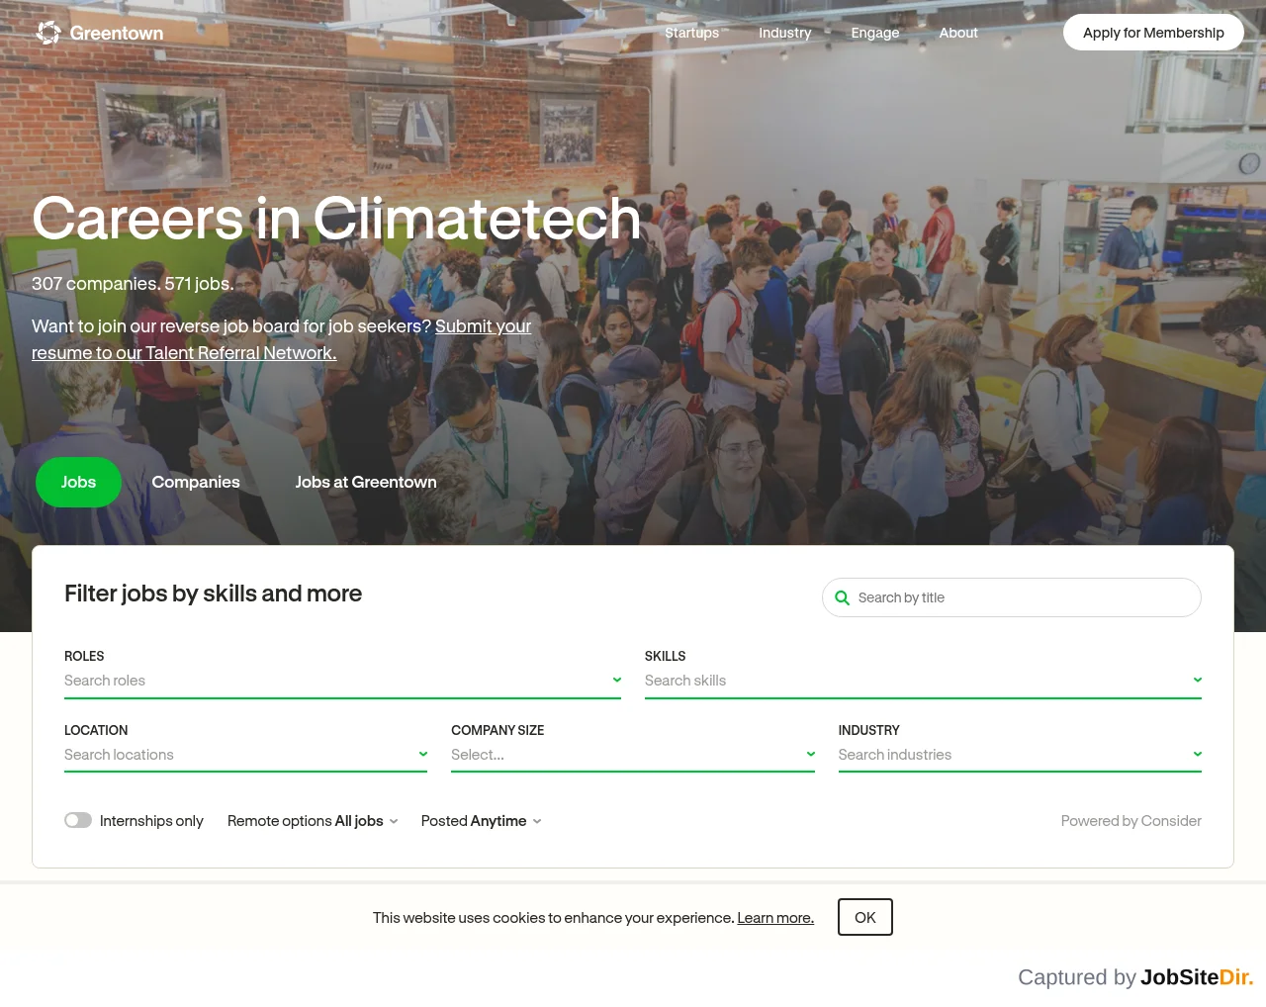
Task: Click Apply for Membership button
Action: 1153,33
